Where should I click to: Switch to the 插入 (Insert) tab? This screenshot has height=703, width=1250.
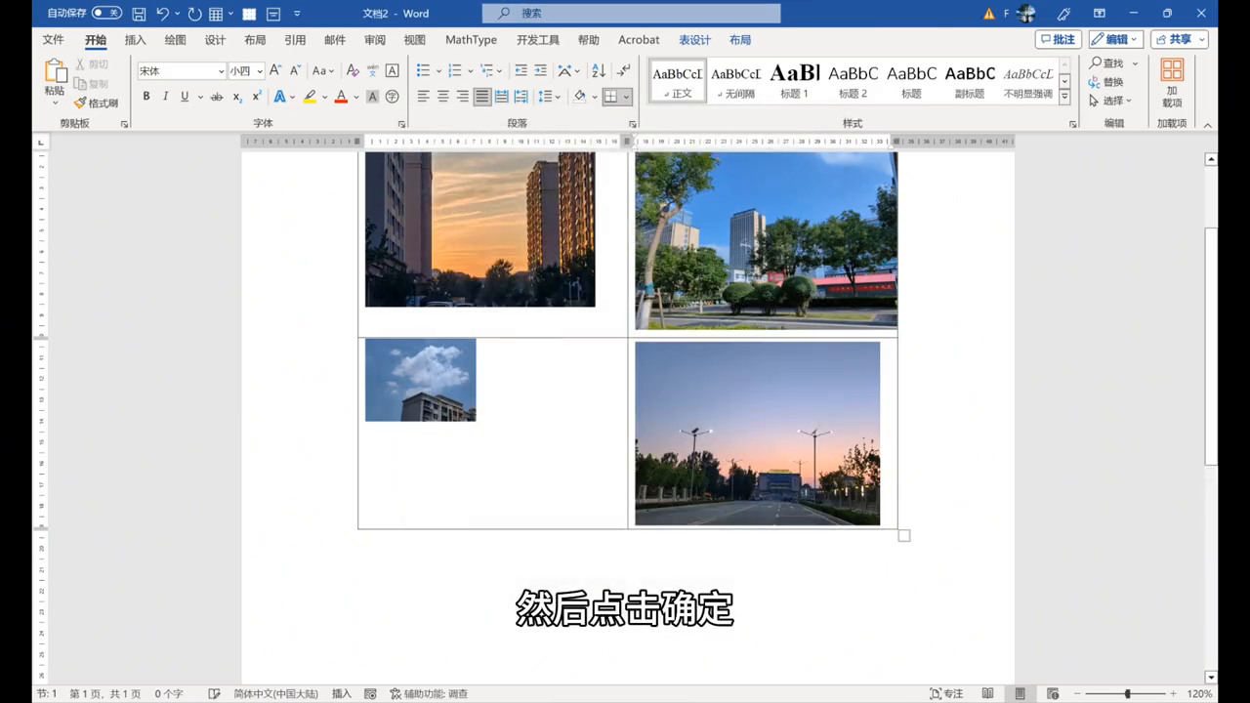point(135,40)
